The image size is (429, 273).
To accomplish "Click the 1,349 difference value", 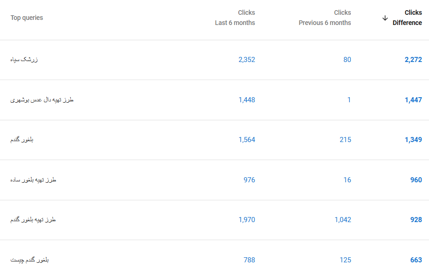I will [x=413, y=140].
